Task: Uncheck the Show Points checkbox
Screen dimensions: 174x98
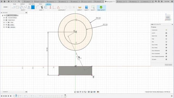Action: [166, 48]
